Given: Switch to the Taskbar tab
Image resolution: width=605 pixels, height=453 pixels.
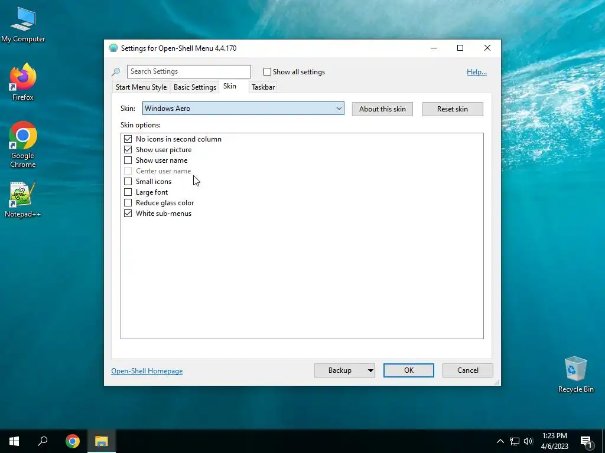Looking at the screenshot, I should tap(263, 87).
